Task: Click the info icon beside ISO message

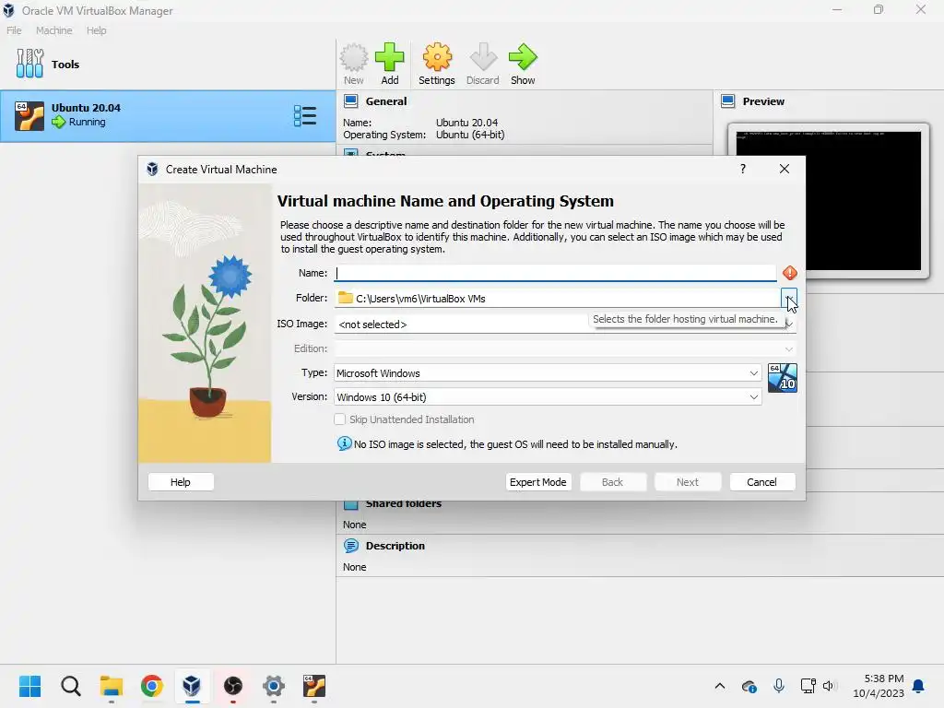Action: (x=344, y=443)
